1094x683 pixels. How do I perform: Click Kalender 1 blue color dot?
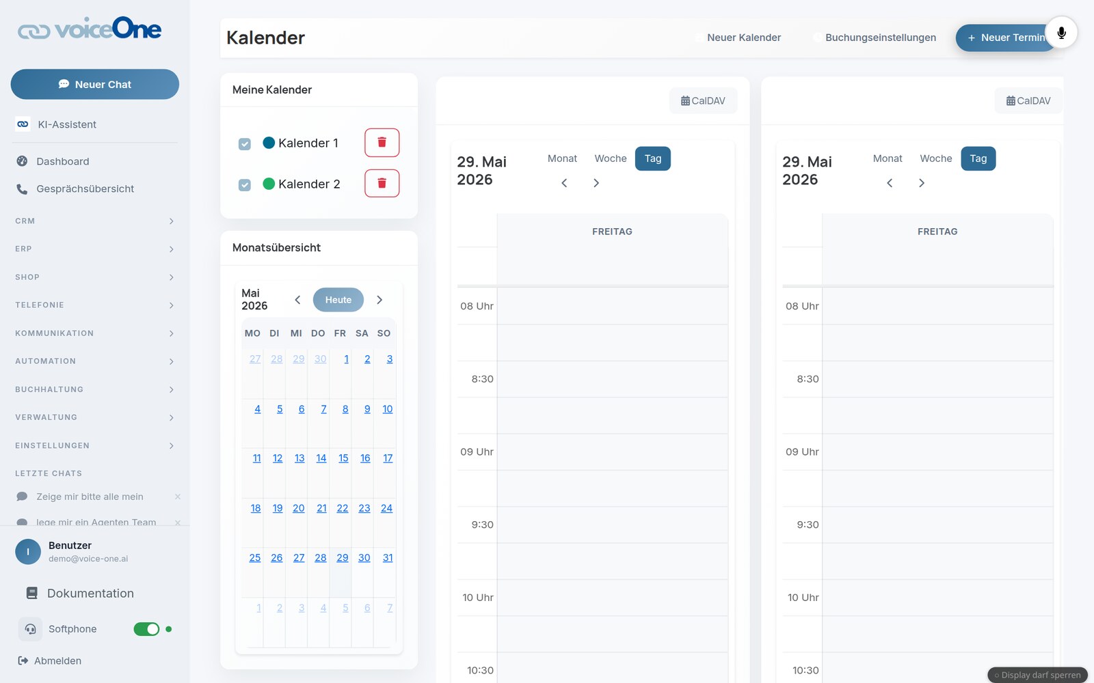(x=269, y=143)
